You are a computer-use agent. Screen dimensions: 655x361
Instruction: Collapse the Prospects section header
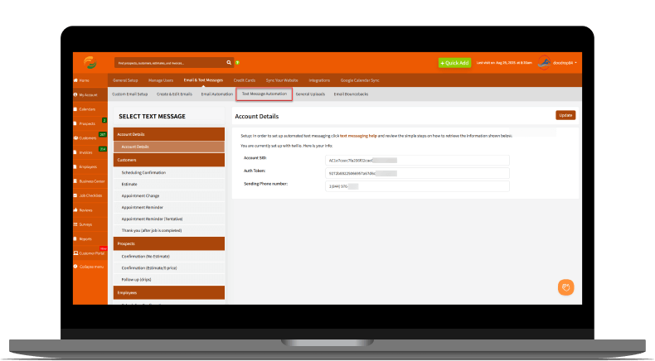pos(169,244)
